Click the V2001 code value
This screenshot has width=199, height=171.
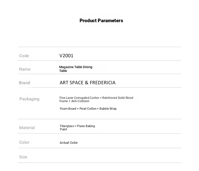[x=66, y=56]
